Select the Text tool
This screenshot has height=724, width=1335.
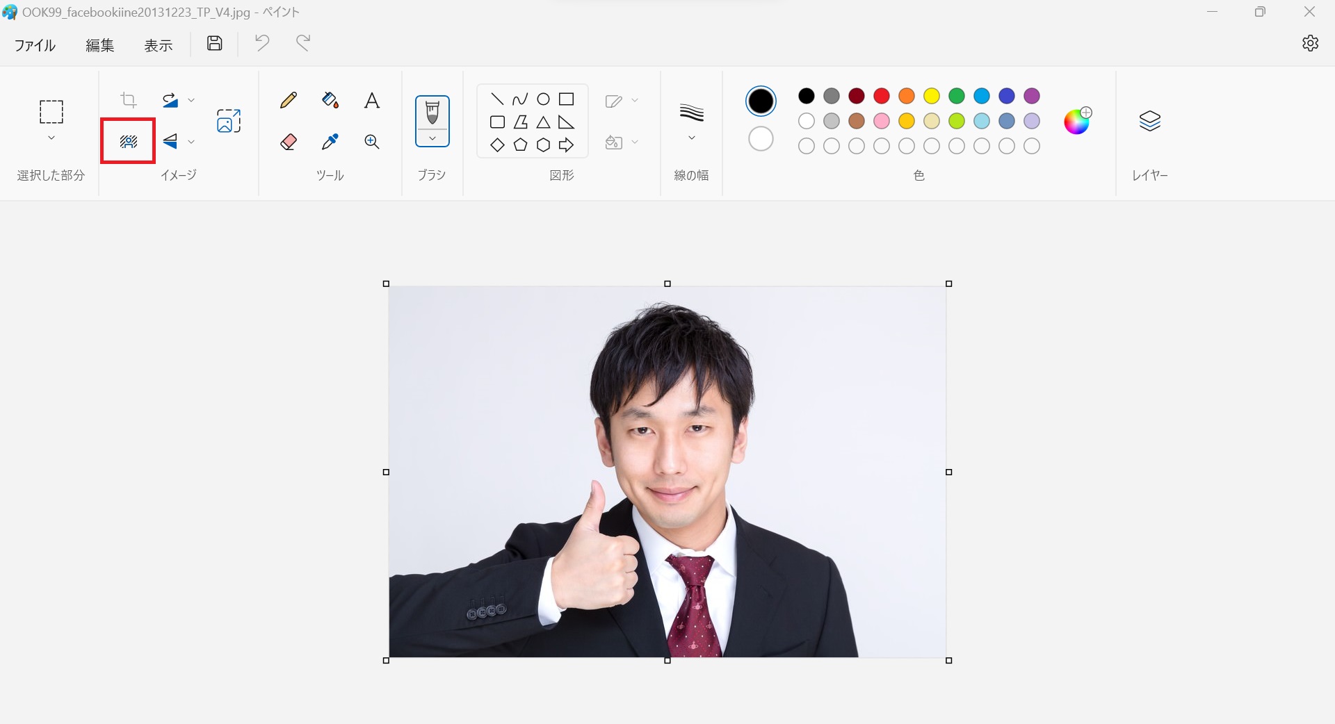pos(371,100)
